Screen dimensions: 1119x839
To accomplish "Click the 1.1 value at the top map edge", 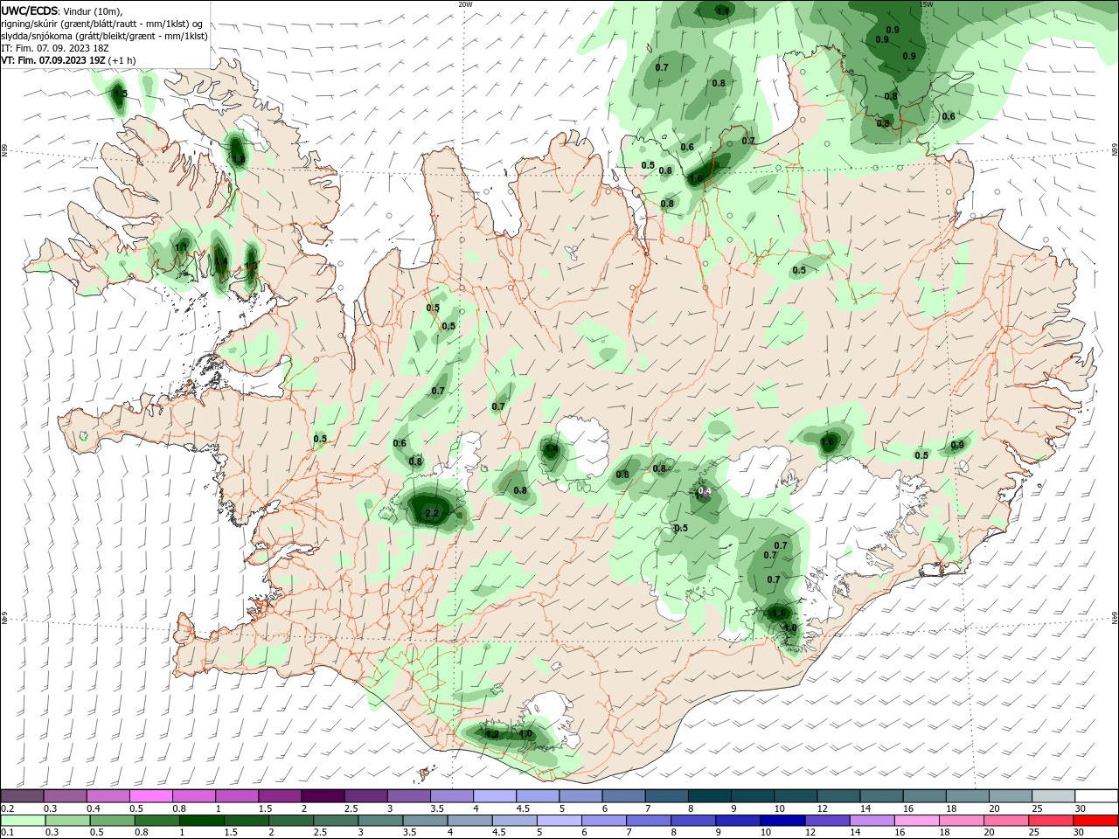I will point(722,10).
